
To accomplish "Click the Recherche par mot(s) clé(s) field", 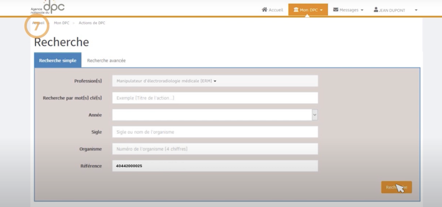I will tap(215, 98).
